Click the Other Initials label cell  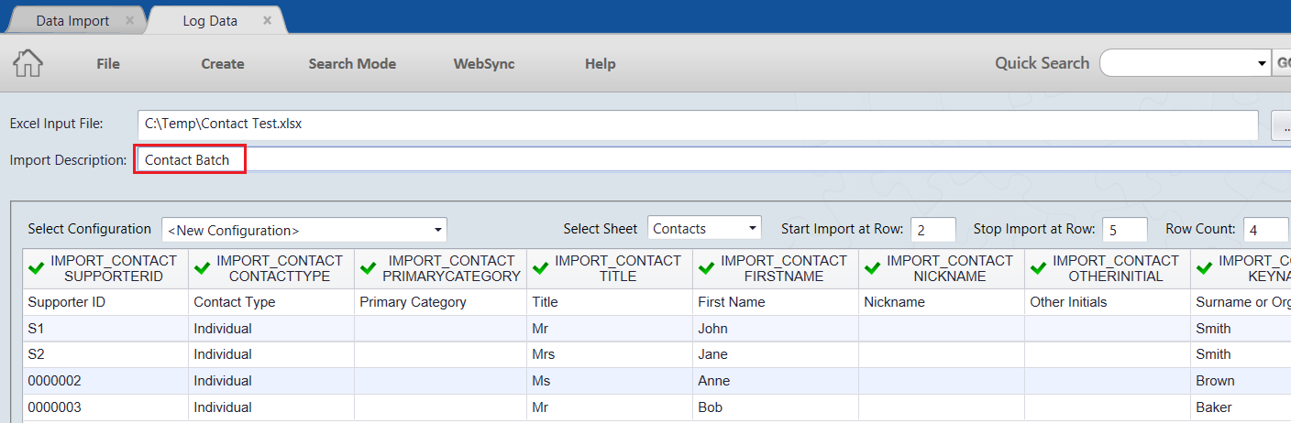(x=1108, y=302)
